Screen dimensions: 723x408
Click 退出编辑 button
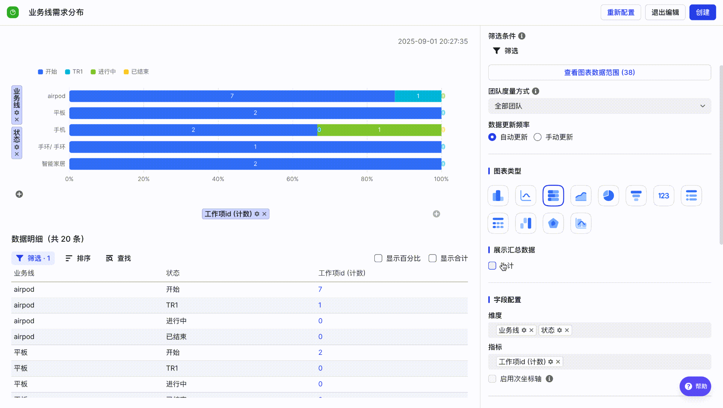tap(665, 12)
